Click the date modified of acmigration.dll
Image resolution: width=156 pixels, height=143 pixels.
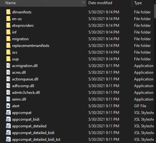click(x=104, y=66)
